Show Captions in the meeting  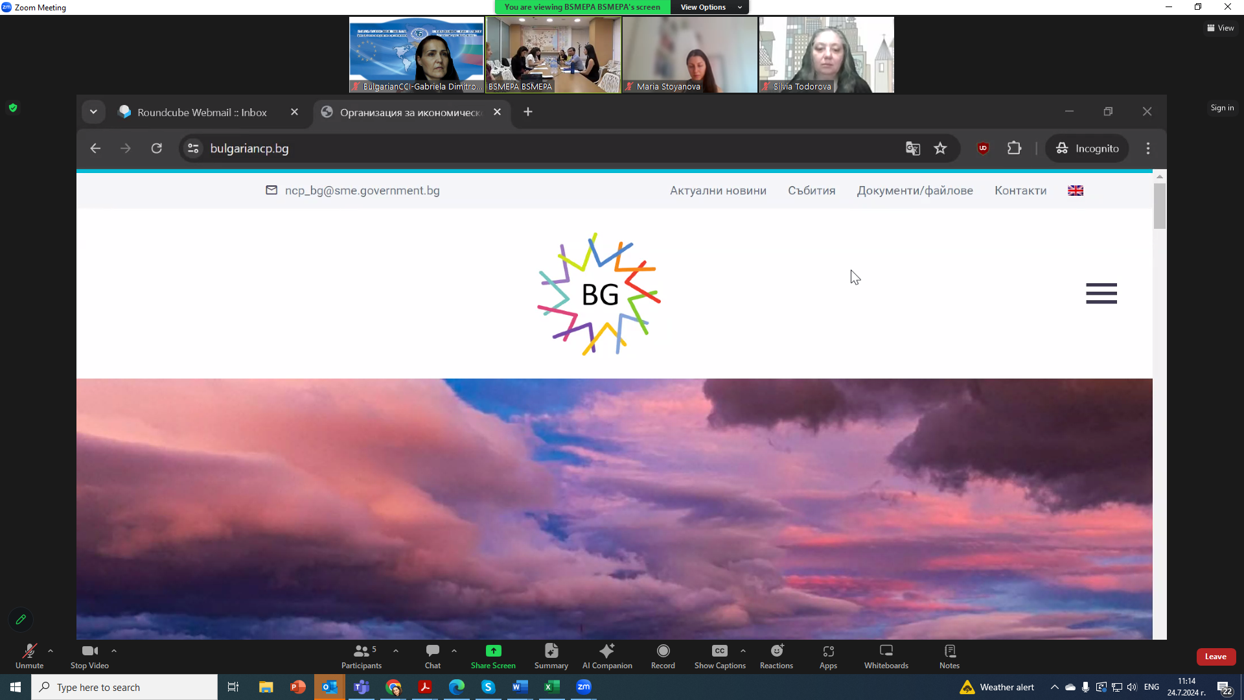(x=720, y=656)
